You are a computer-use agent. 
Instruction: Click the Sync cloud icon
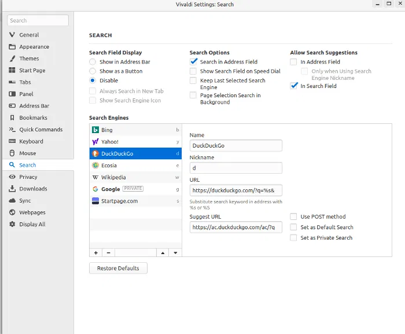coord(12,201)
